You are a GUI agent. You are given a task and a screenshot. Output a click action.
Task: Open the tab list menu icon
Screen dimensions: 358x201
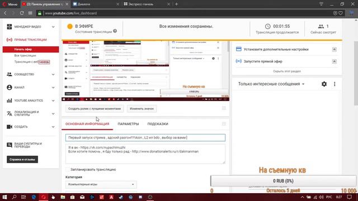321,4
